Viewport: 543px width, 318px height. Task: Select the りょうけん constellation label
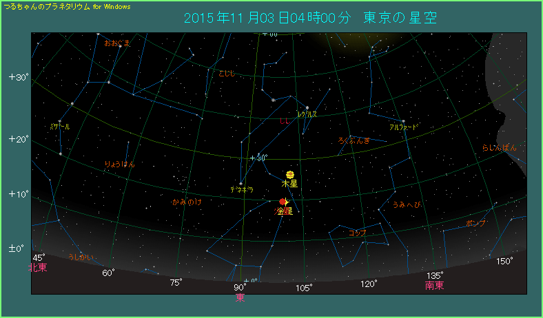pyautogui.click(x=119, y=164)
